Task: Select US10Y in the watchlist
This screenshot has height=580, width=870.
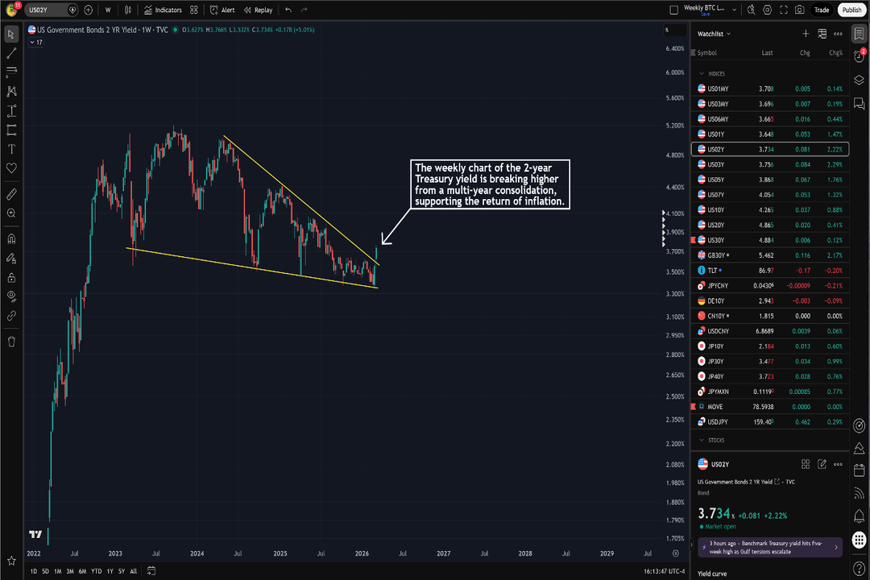Action: (769, 209)
